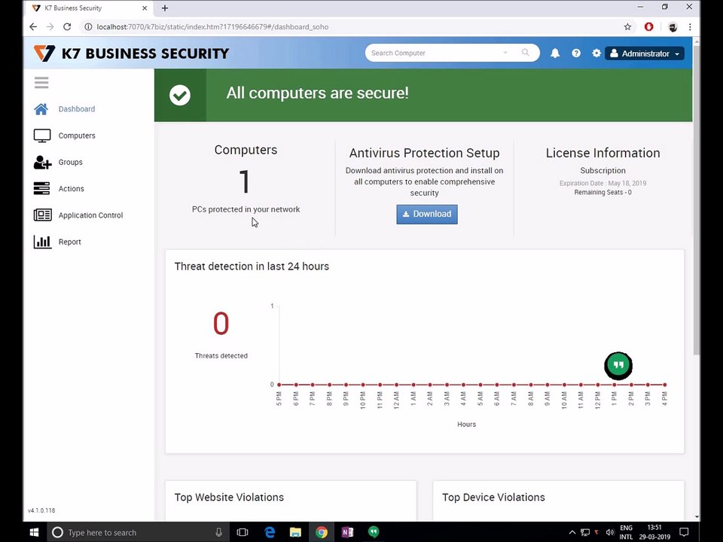Open Microsoft Edge from taskbar
Screen dimensions: 723x542
coord(270,532)
